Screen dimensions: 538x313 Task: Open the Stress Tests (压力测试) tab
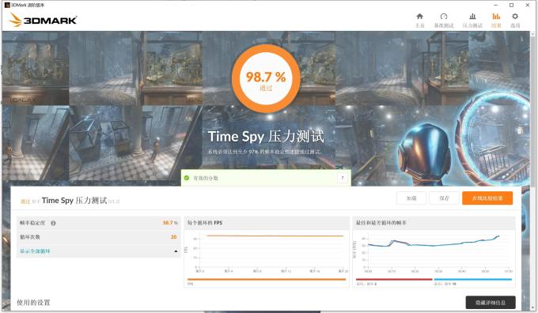pos(472,21)
